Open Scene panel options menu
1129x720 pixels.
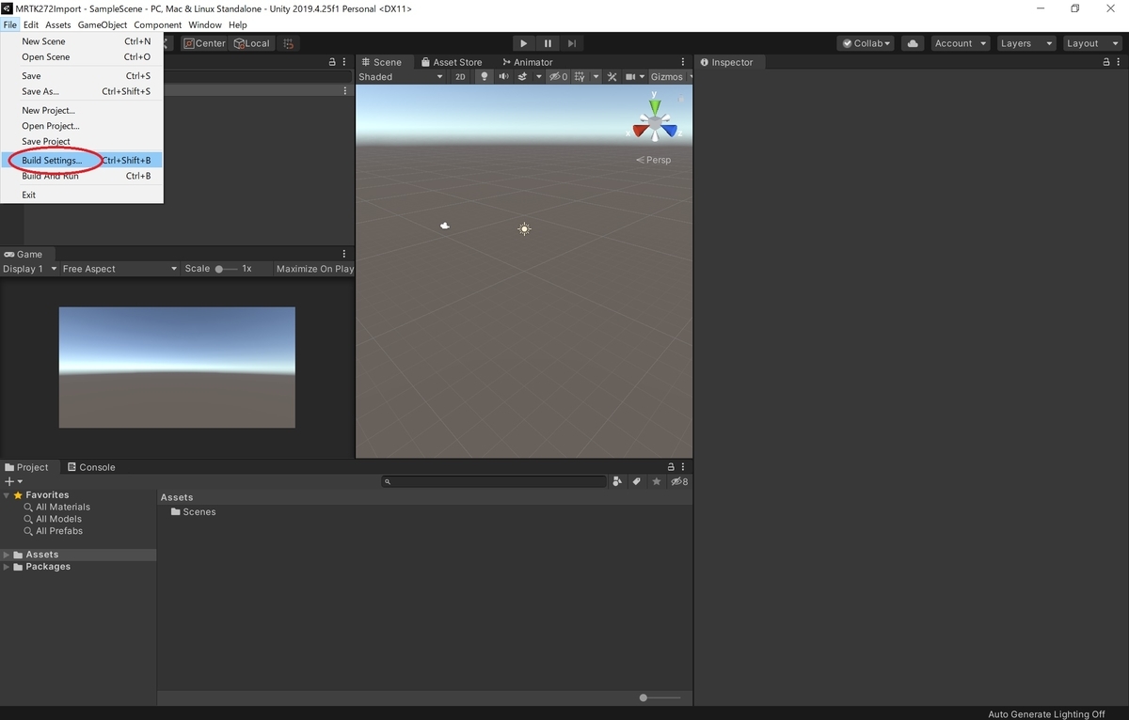pos(684,62)
